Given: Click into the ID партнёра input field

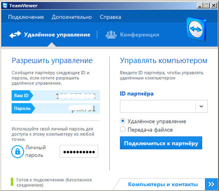Looking at the screenshot, I should [x=158, y=106].
